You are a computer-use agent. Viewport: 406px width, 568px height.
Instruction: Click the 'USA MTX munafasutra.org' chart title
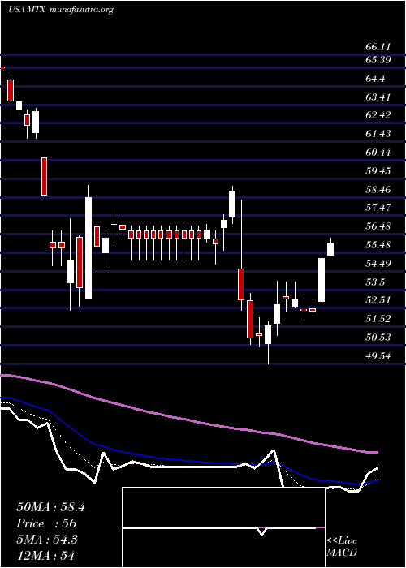[x=61, y=10]
